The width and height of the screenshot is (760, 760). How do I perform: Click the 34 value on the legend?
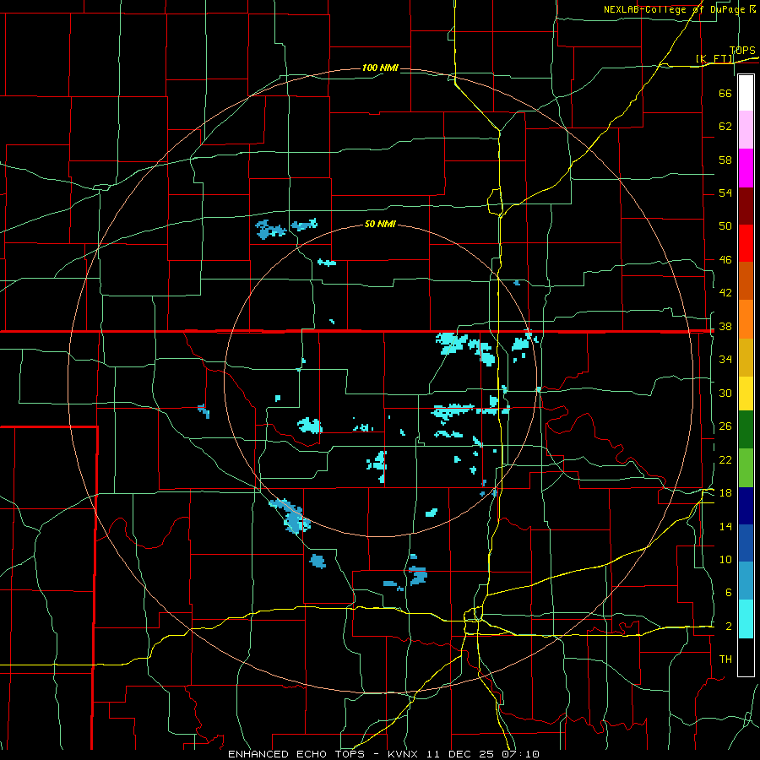[x=725, y=360]
